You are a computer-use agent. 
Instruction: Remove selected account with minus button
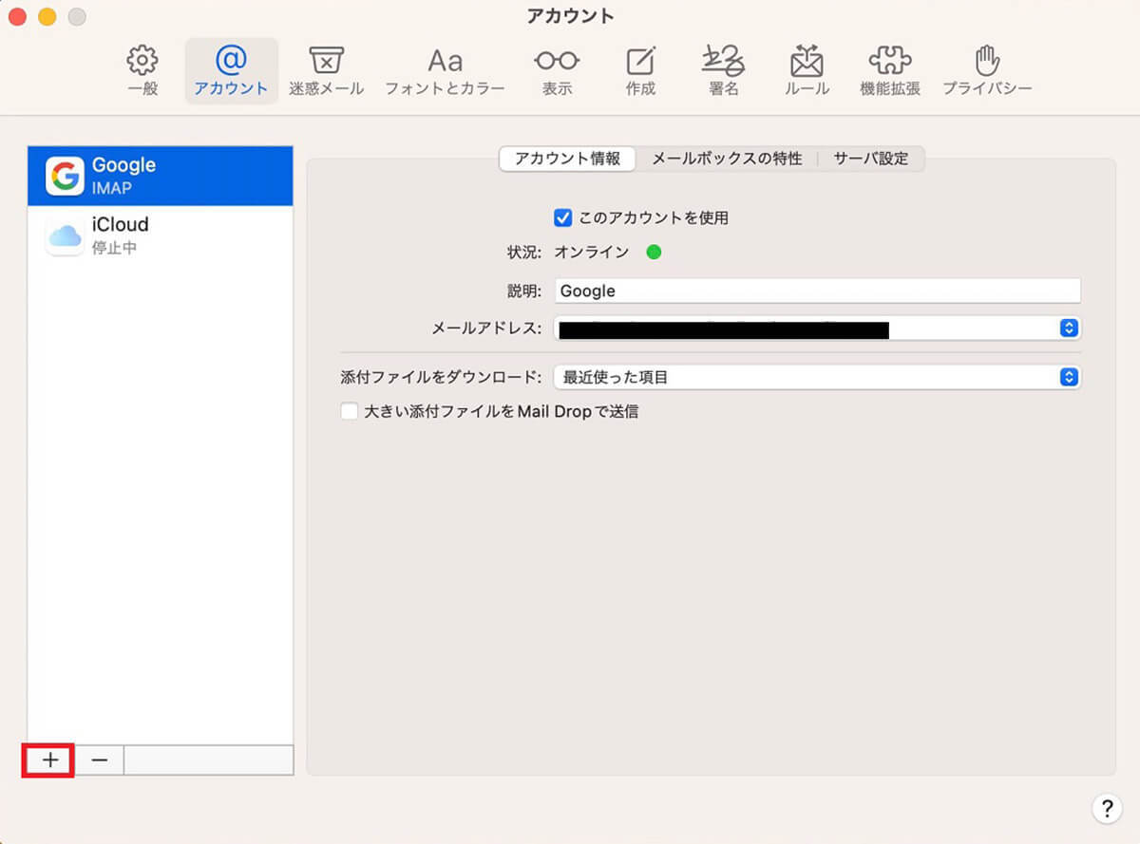click(99, 760)
